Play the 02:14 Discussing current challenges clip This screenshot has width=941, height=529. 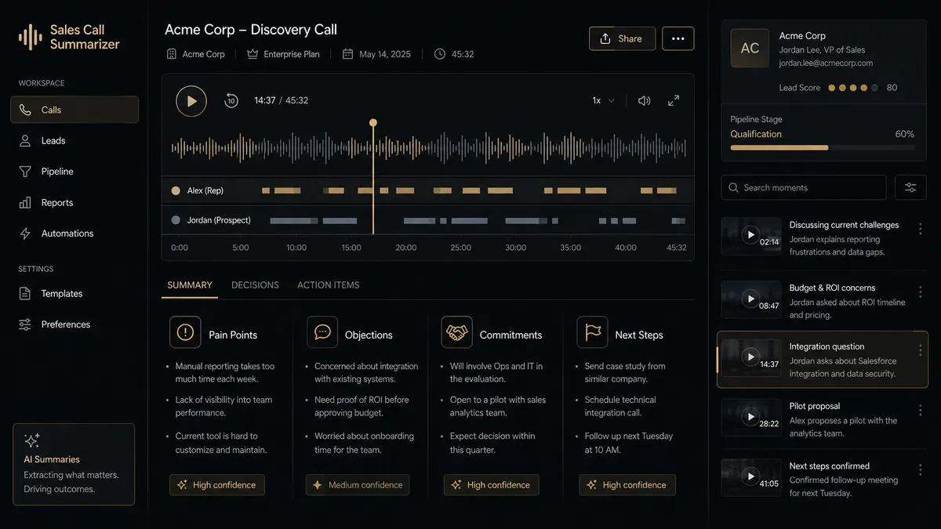[751, 234]
